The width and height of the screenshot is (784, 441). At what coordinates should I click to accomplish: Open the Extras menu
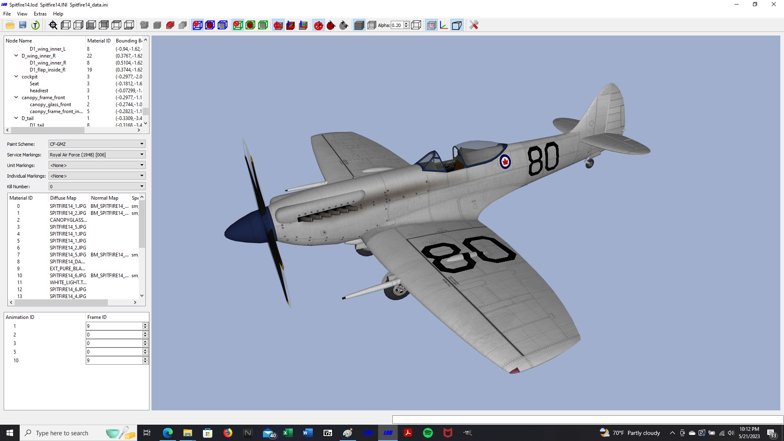[40, 14]
